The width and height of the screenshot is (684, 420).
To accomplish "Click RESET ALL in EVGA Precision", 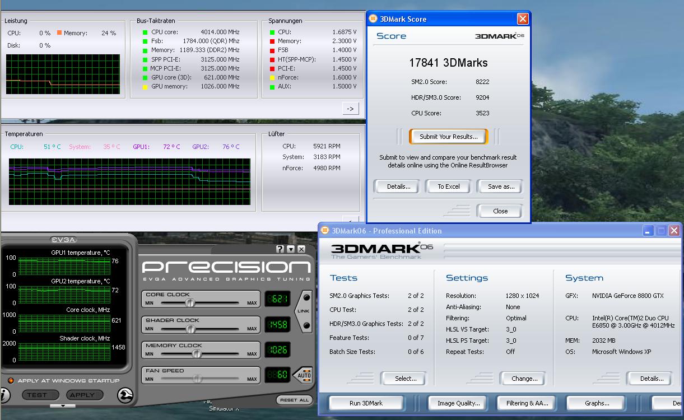I will pyautogui.click(x=295, y=400).
